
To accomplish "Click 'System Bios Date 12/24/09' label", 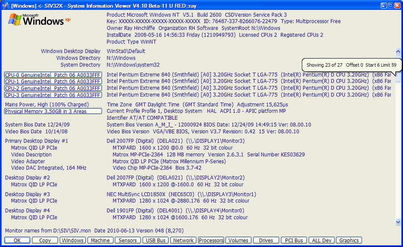I will click(37, 124).
